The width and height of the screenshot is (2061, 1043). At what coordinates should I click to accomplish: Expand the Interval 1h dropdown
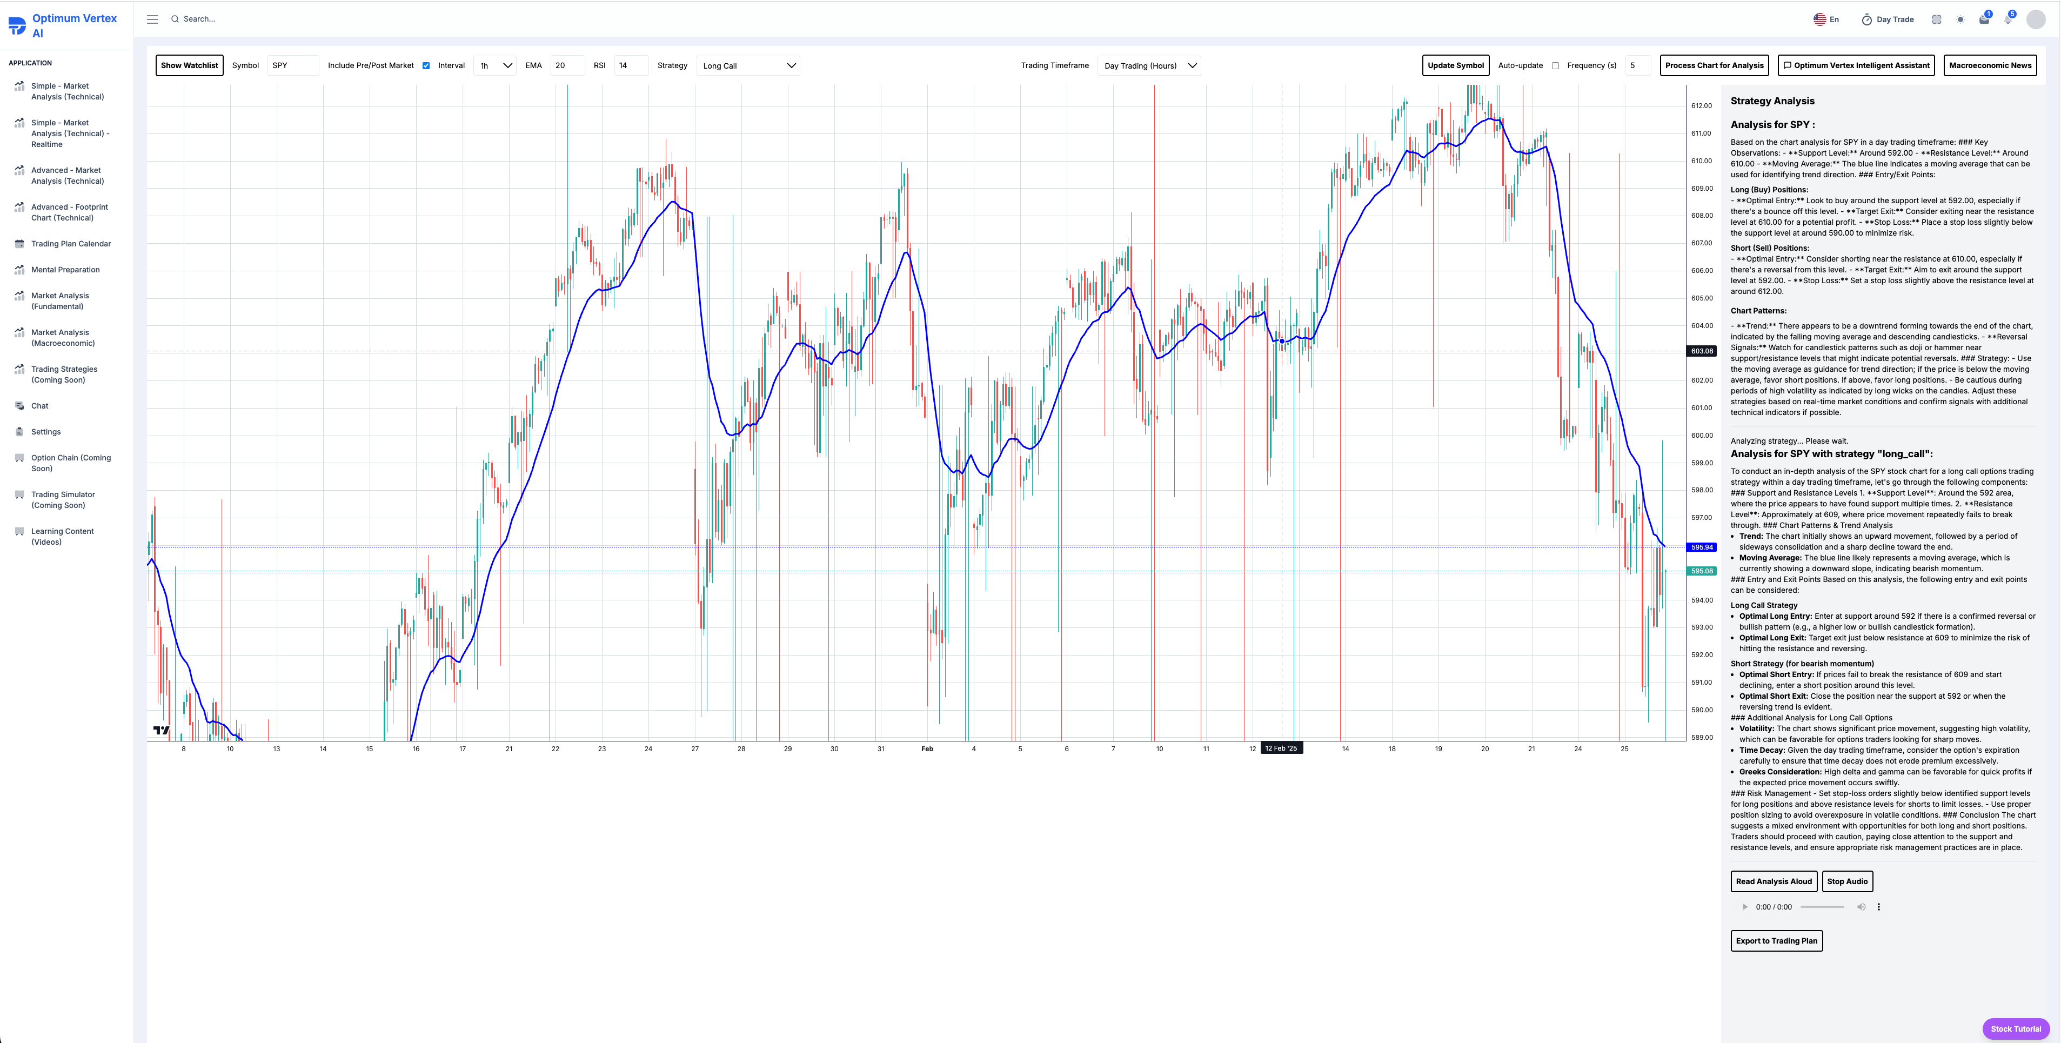[494, 65]
